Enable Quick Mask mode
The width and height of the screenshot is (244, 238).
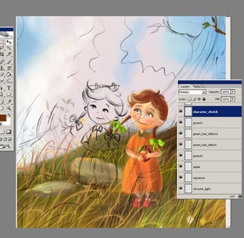click(8, 132)
